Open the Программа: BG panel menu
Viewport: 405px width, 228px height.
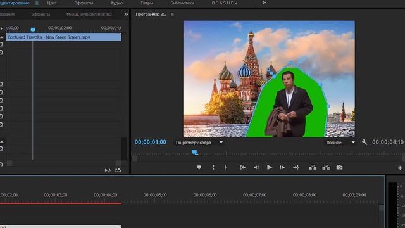tap(172, 15)
